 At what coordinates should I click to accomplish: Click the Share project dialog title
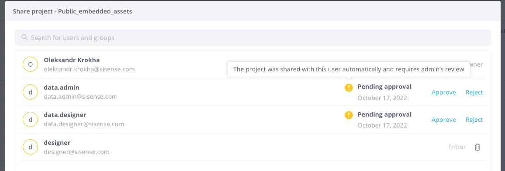click(x=73, y=12)
